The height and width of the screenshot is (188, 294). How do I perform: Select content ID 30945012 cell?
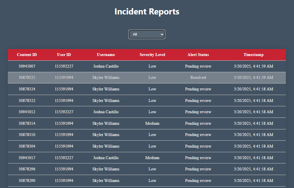27,112
